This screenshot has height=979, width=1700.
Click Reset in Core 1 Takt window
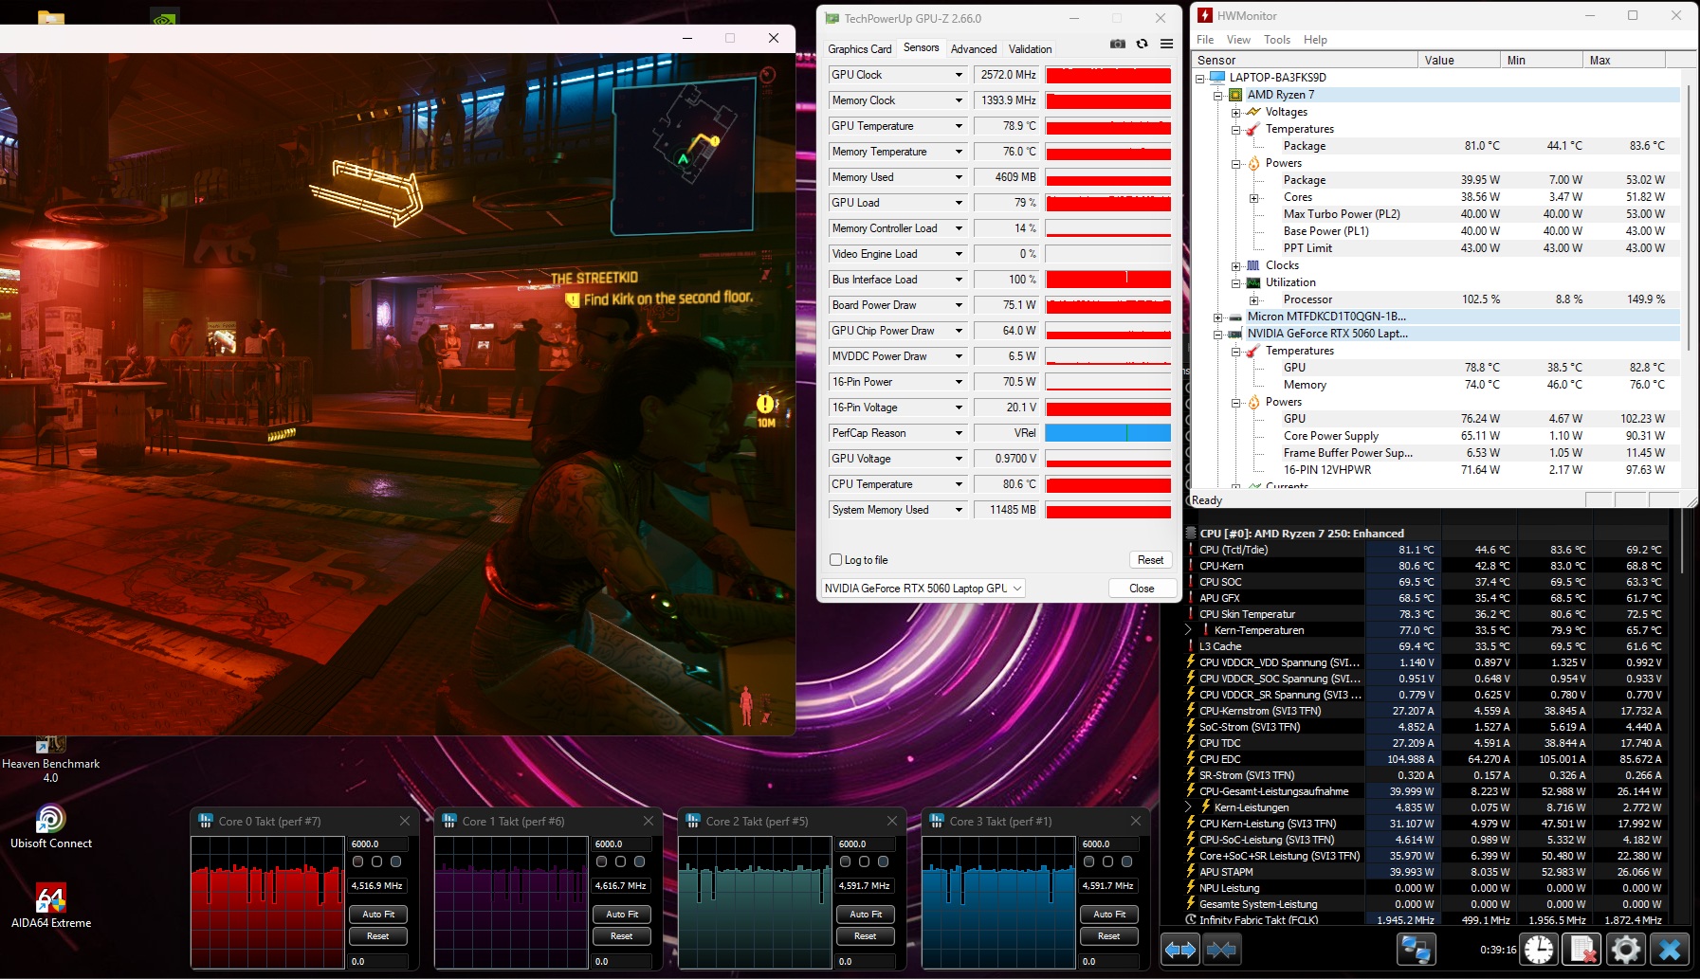point(622,936)
